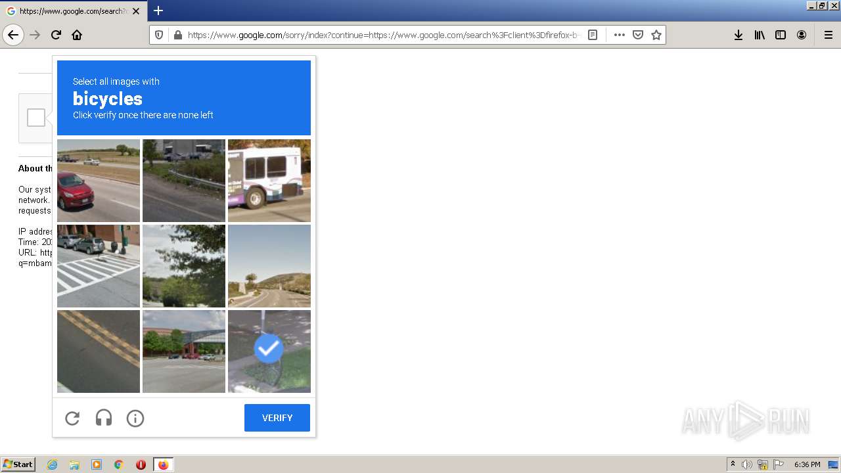841x473 pixels.
Task: Focus the URL address bar
Action: click(383, 35)
